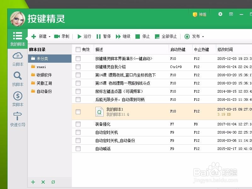
Task: Delete folder with the X icon
Action: point(43,182)
